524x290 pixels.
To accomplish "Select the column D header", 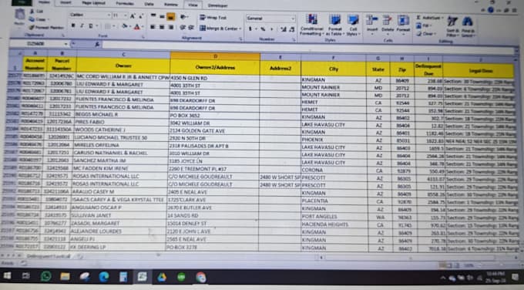I will tap(215, 56).
